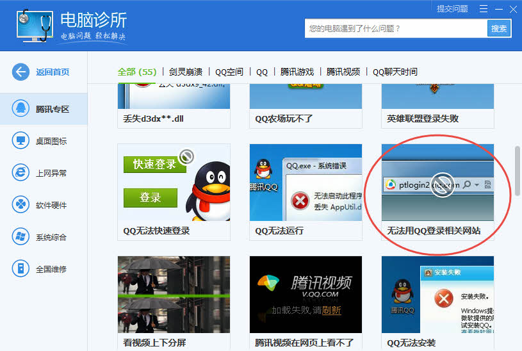Click the 桌面图标 sidebar label
The image size is (522, 351).
[x=51, y=141]
